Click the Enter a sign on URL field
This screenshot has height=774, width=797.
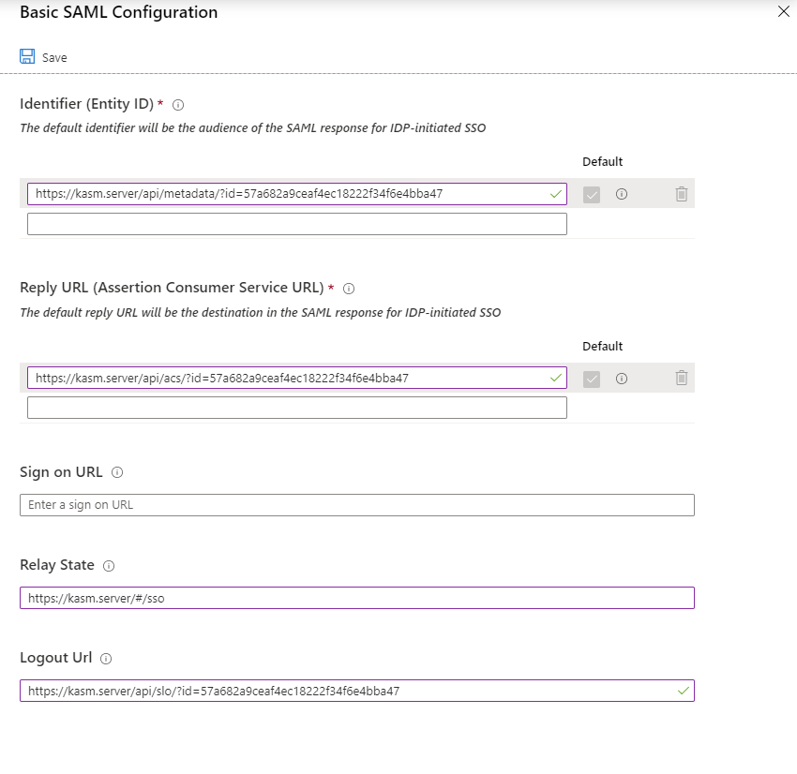pos(356,504)
